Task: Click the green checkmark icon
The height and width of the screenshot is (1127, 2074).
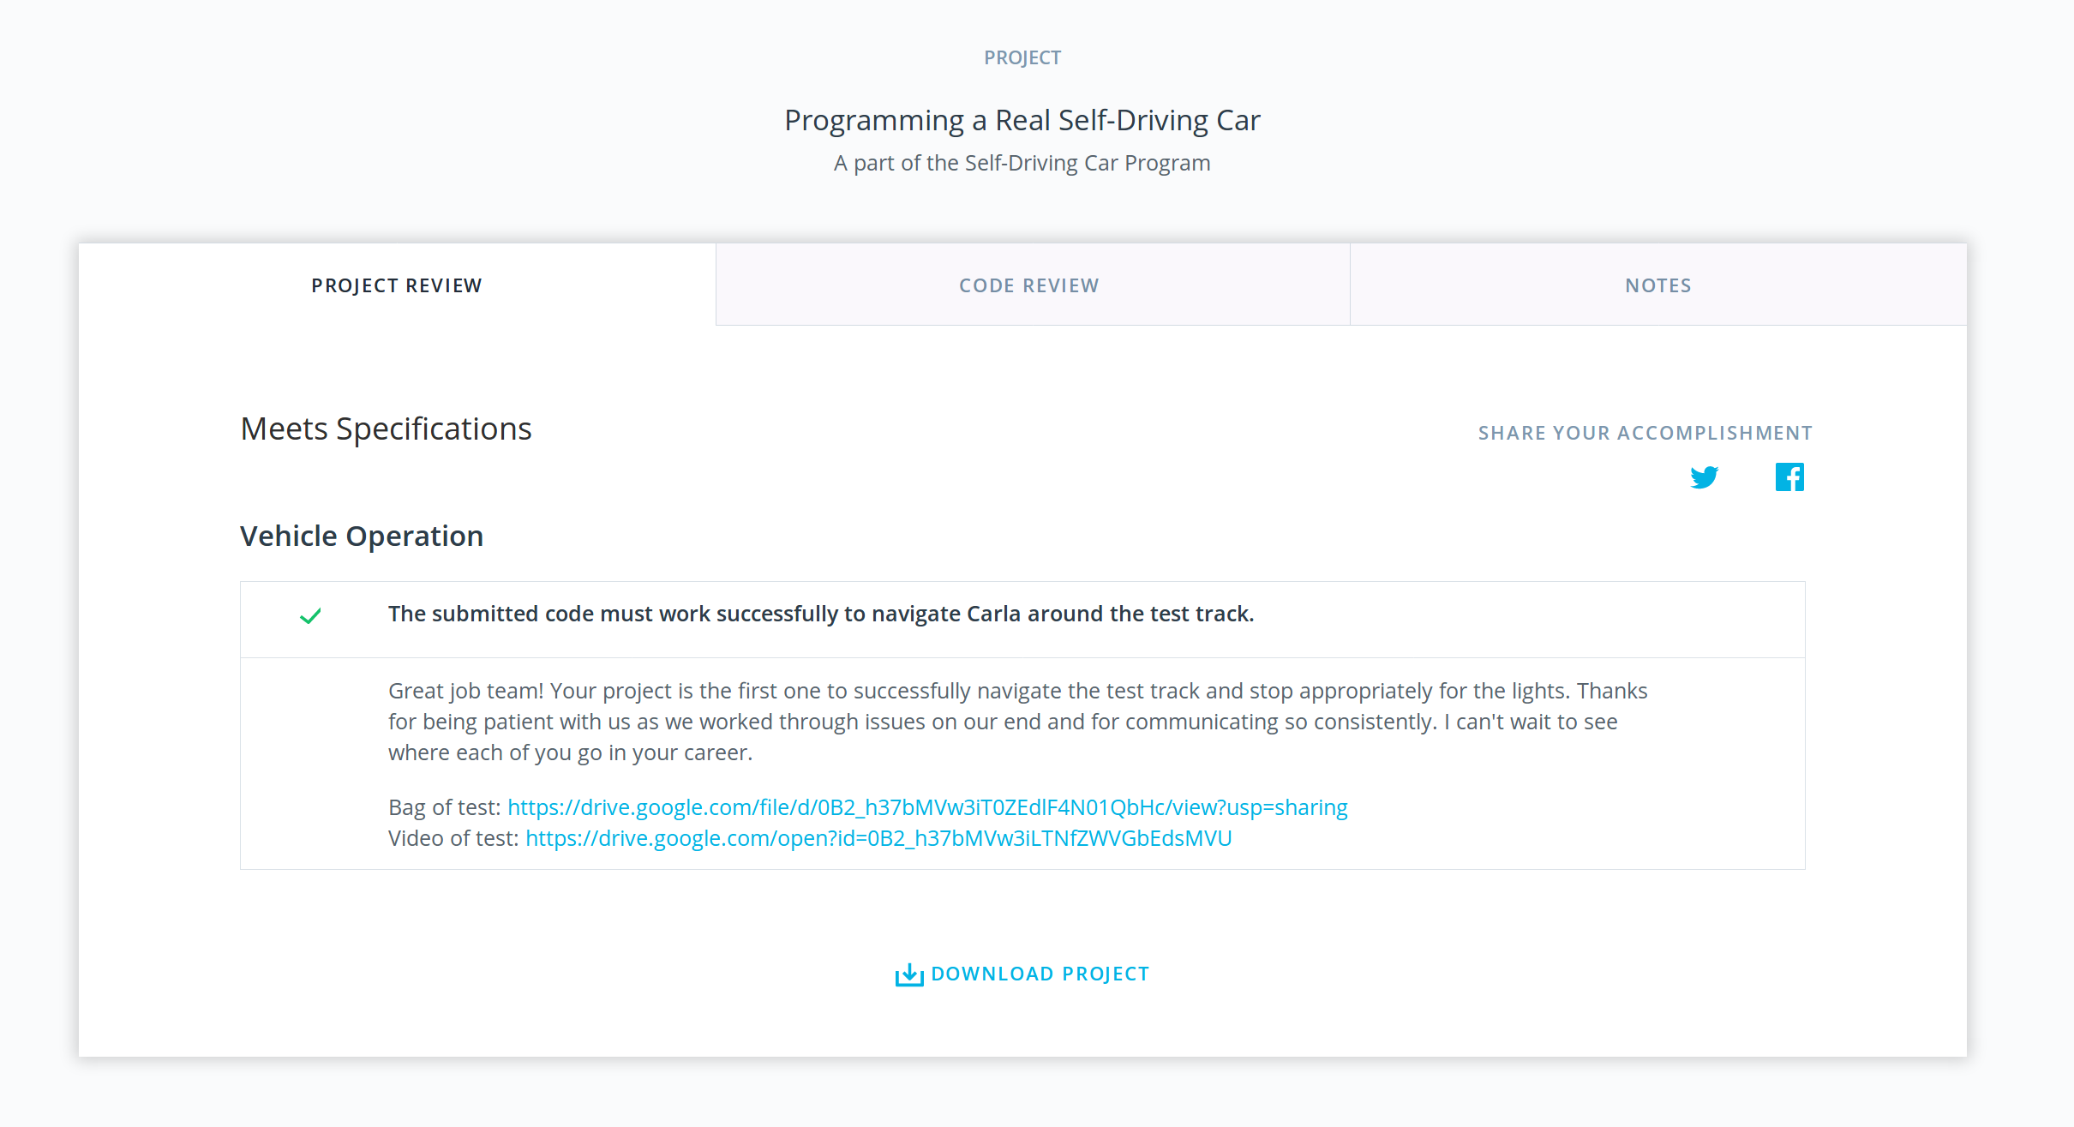Action: click(x=310, y=615)
